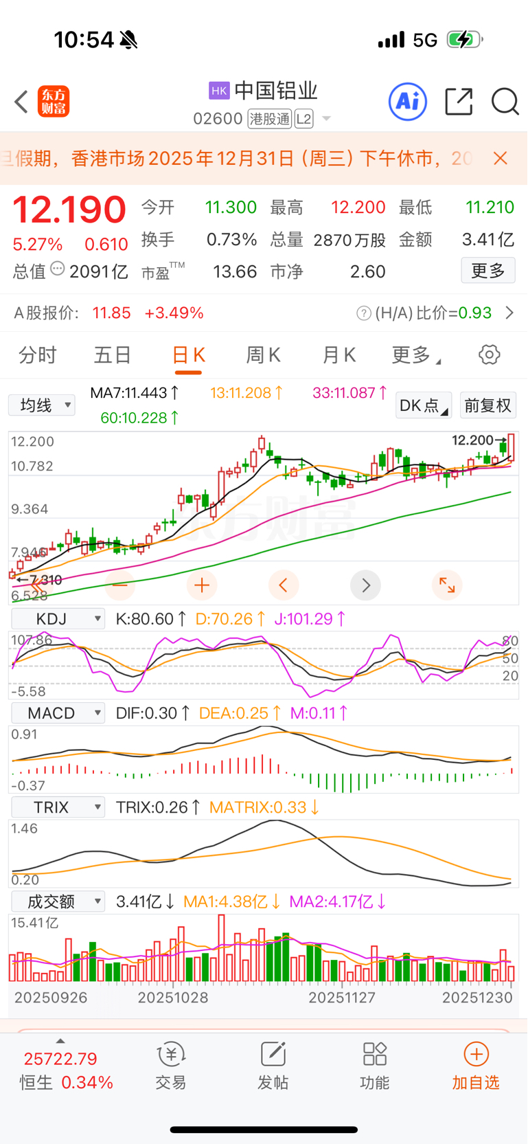Tap the 20251127 date label
The image size is (528, 1144).
coord(342,998)
